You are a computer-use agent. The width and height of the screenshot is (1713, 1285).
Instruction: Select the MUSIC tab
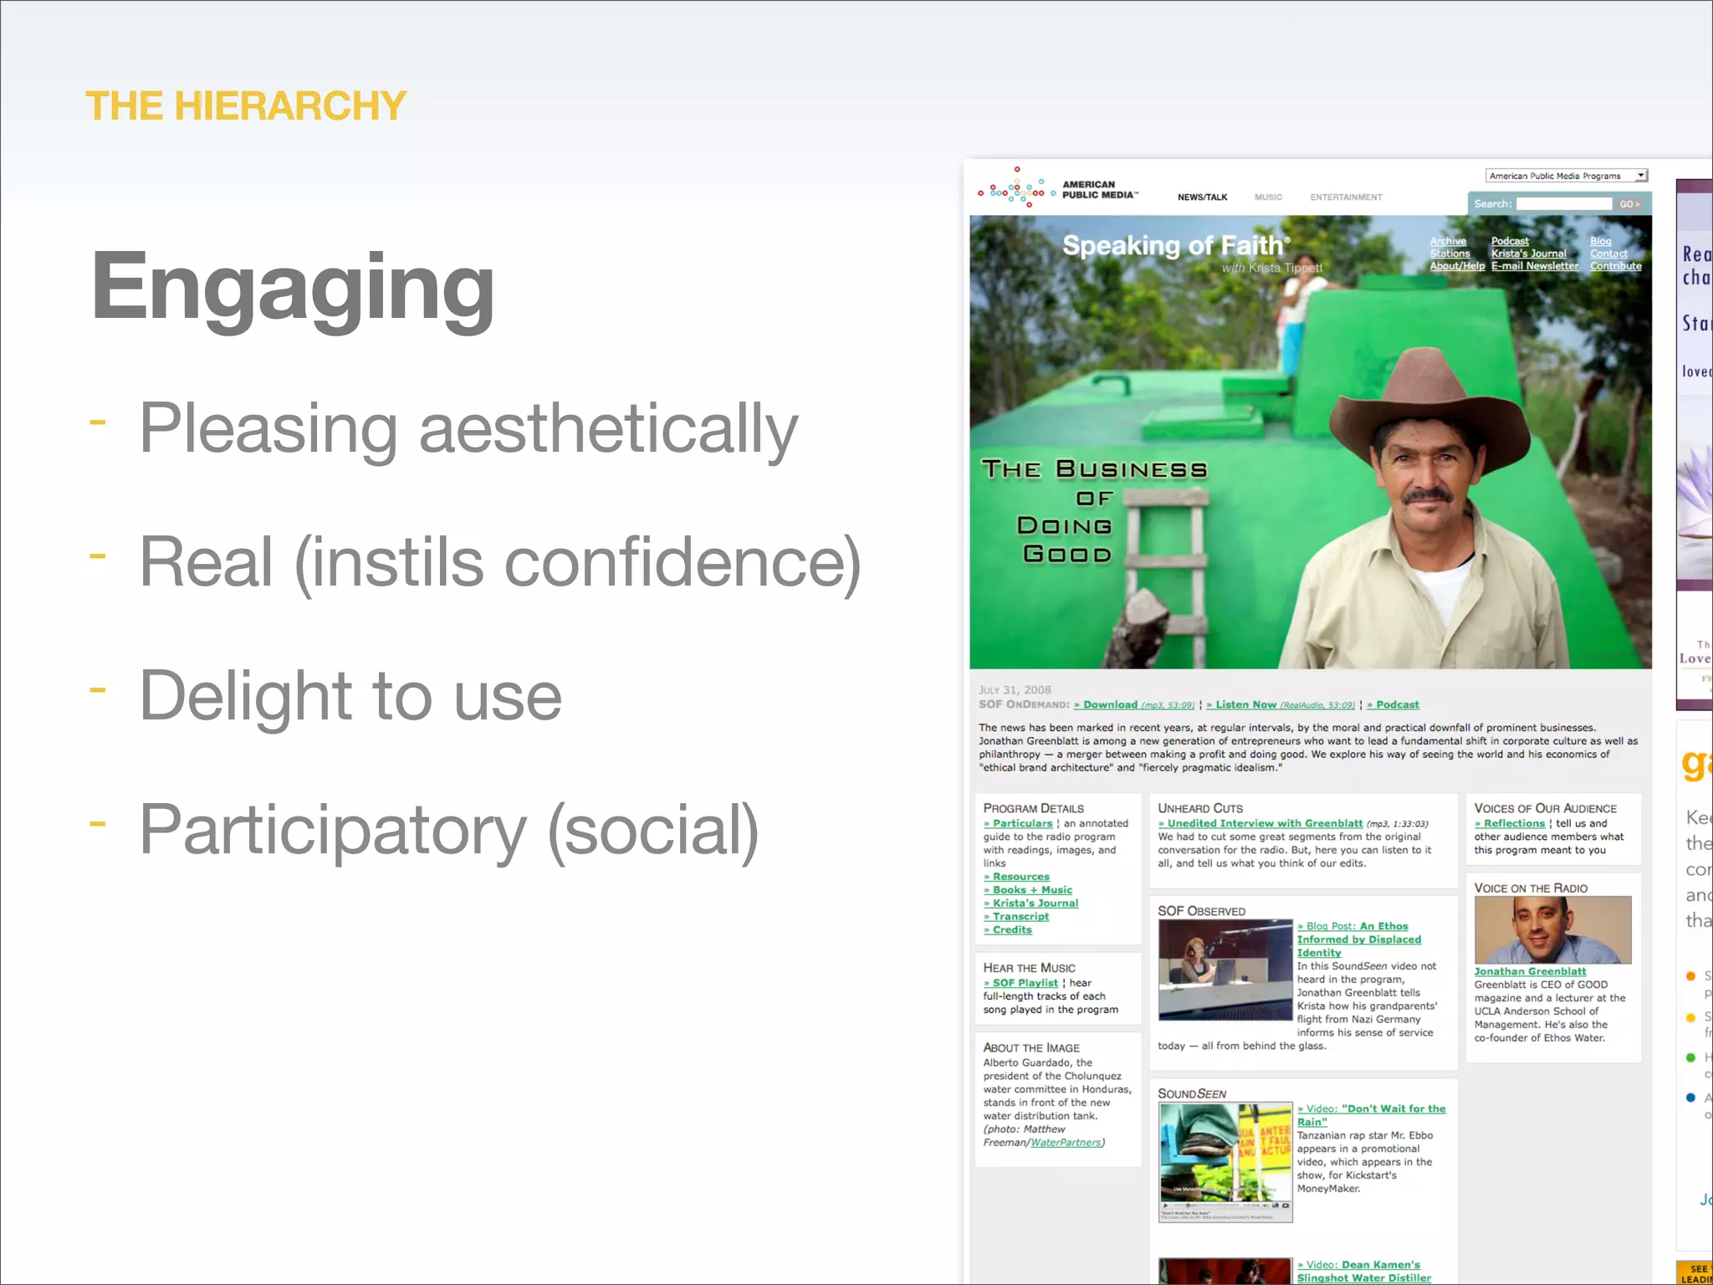pyautogui.click(x=1268, y=197)
